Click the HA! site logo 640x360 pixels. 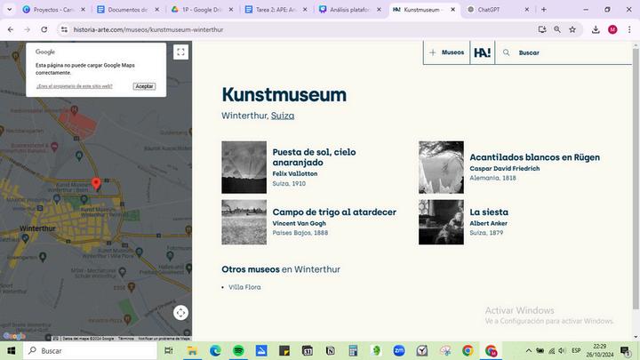482,52
